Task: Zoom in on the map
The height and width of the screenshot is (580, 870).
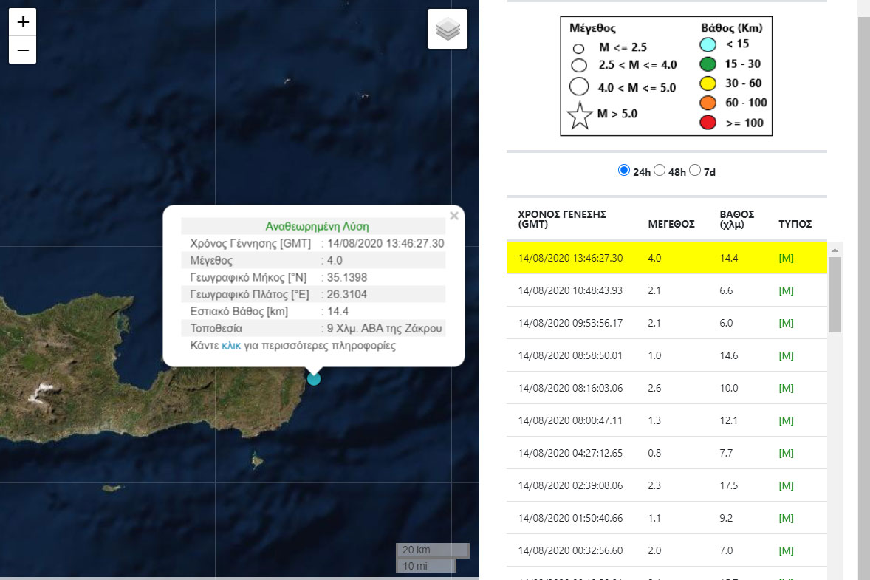Action: pos(23,22)
